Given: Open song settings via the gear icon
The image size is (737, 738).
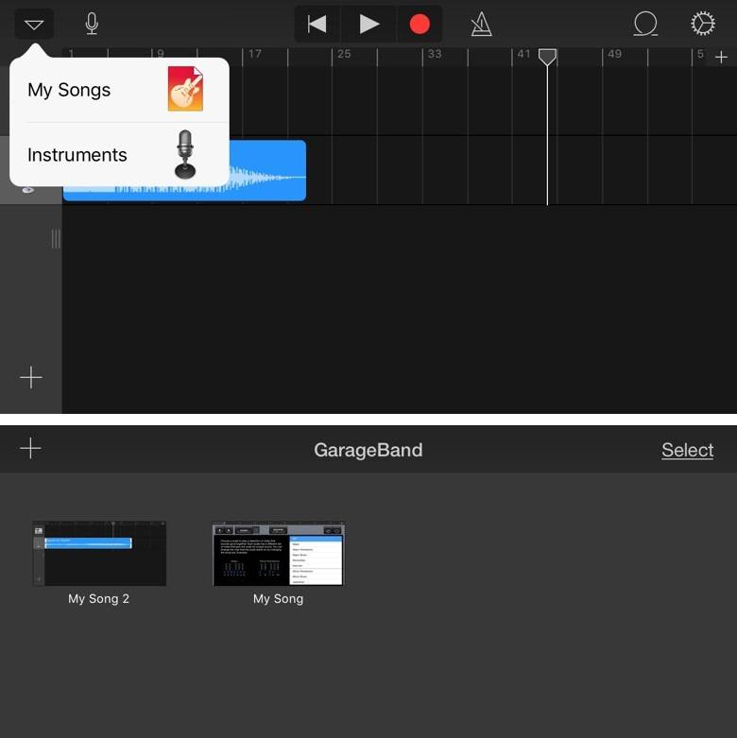Looking at the screenshot, I should (702, 24).
